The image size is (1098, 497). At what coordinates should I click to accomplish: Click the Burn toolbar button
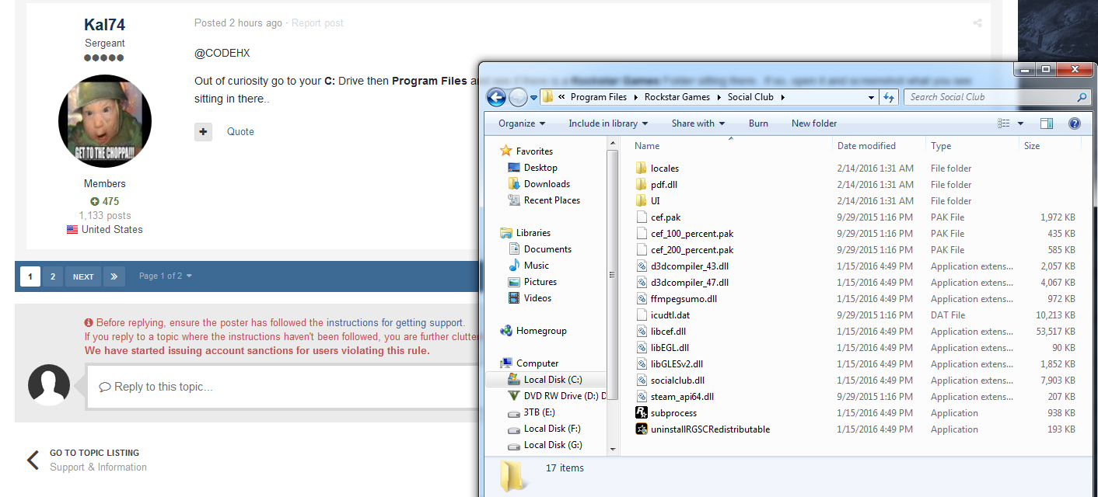click(x=758, y=123)
